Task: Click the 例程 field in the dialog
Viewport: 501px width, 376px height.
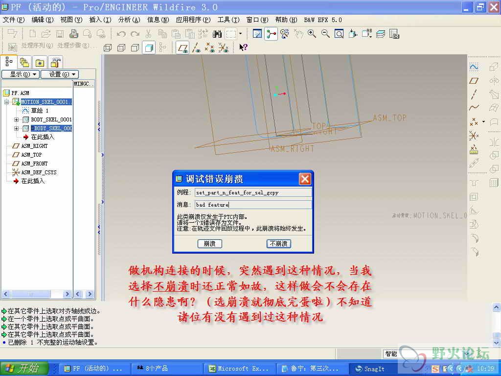Action: click(x=253, y=192)
